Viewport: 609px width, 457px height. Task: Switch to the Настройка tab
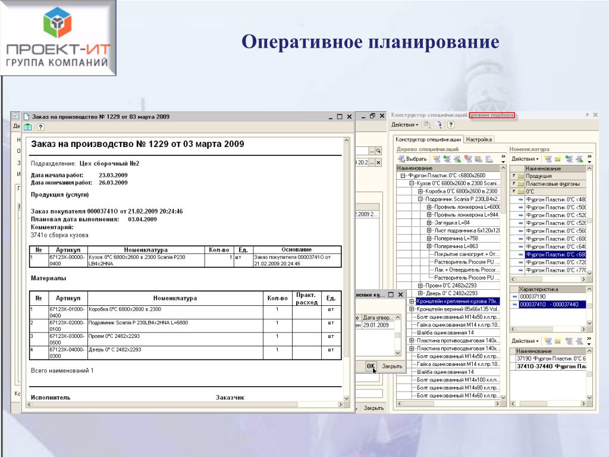pyautogui.click(x=479, y=139)
